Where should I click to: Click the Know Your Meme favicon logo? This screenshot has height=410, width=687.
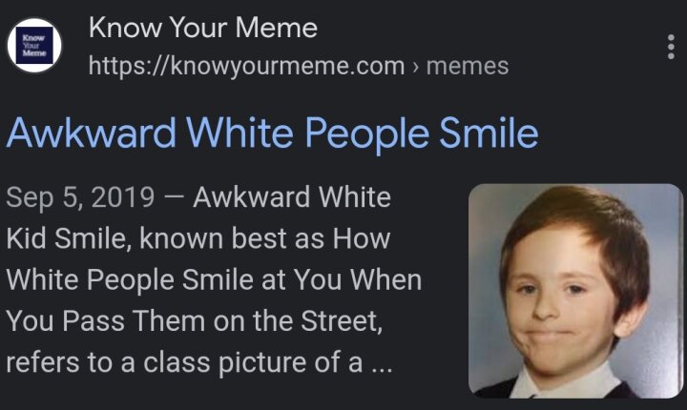34,46
